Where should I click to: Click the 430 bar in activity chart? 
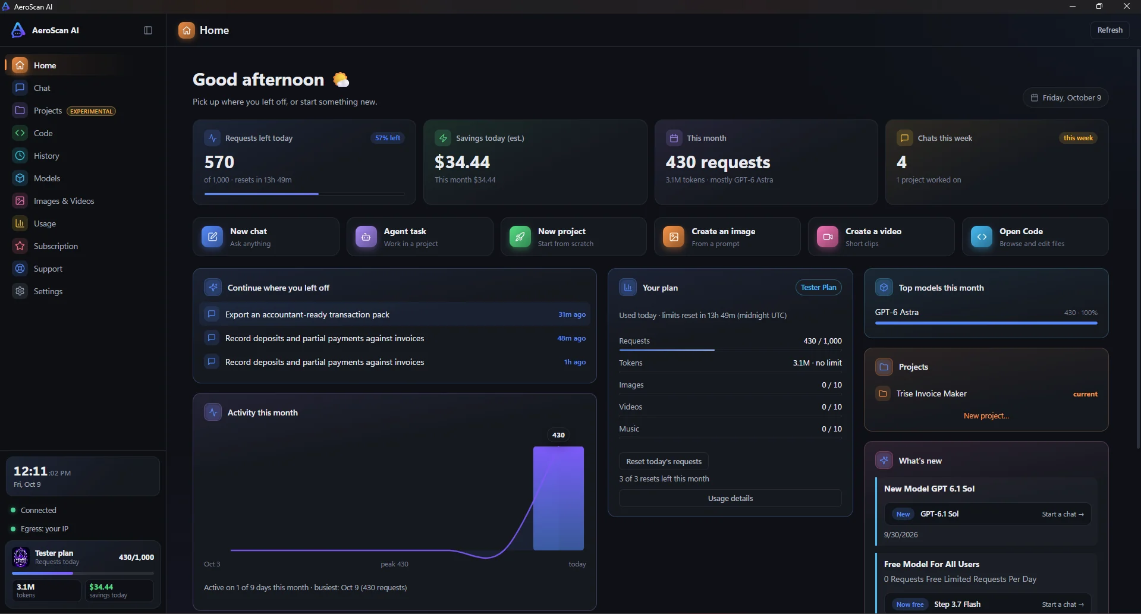click(x=558, y=498)
